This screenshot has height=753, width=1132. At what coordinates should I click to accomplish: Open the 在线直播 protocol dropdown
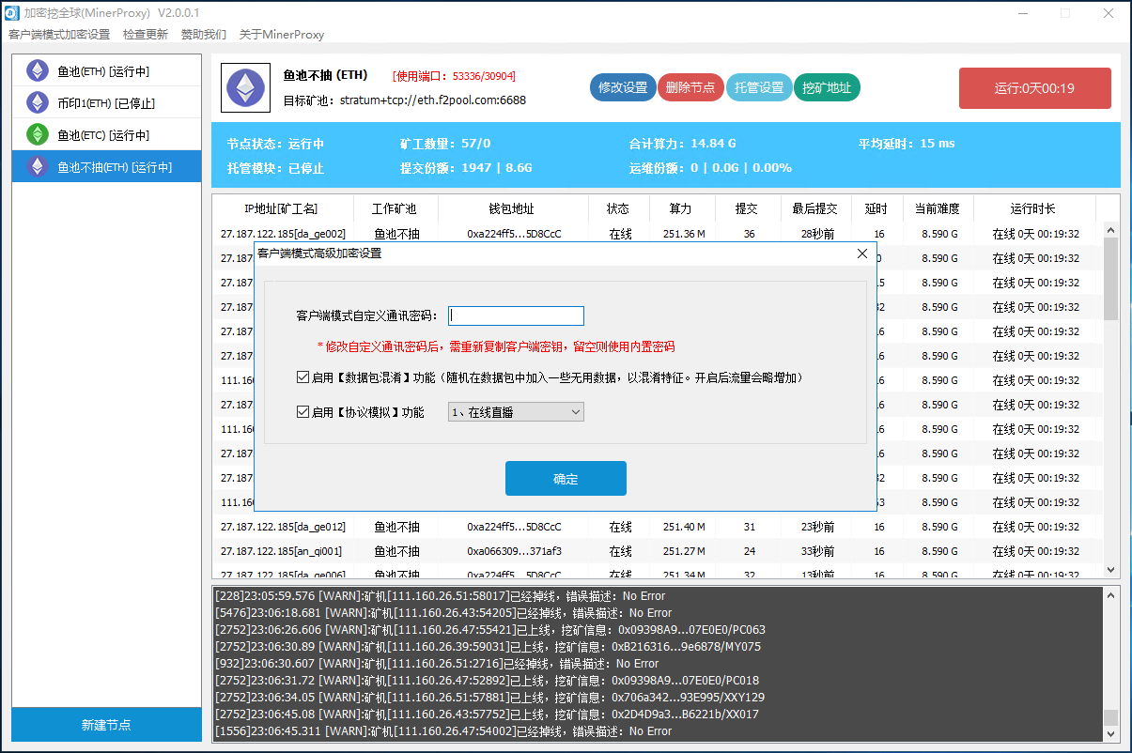coord(516,412)
